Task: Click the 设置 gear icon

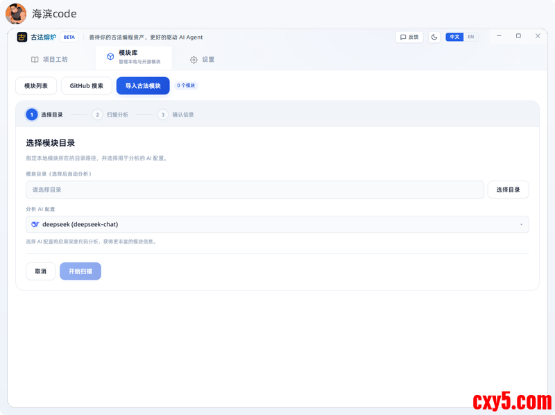Action: point(194,60)
